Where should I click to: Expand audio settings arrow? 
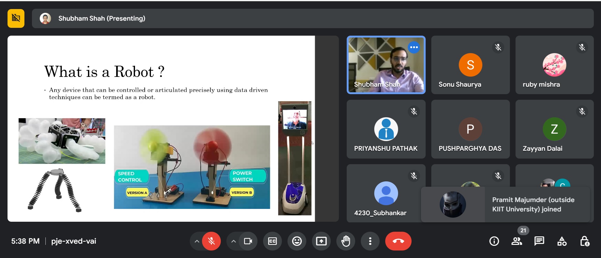coord(197,241)
